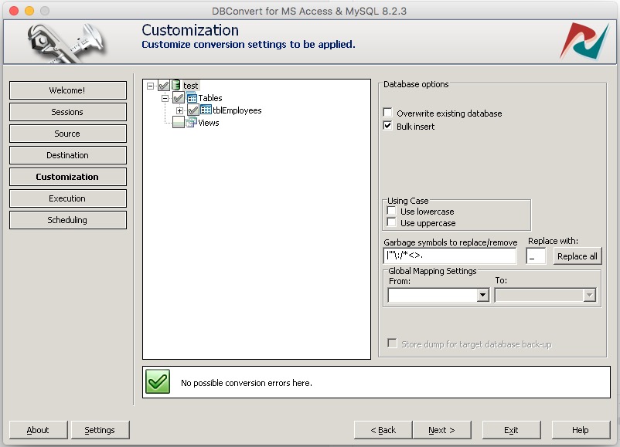620x447 pixels.
Task: Disable the Bulk insert option
Action: click(388, 126)
